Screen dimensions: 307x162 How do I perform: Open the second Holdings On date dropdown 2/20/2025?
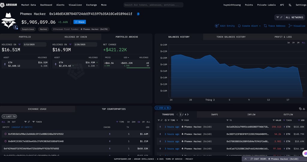click(x=85, y=45)
